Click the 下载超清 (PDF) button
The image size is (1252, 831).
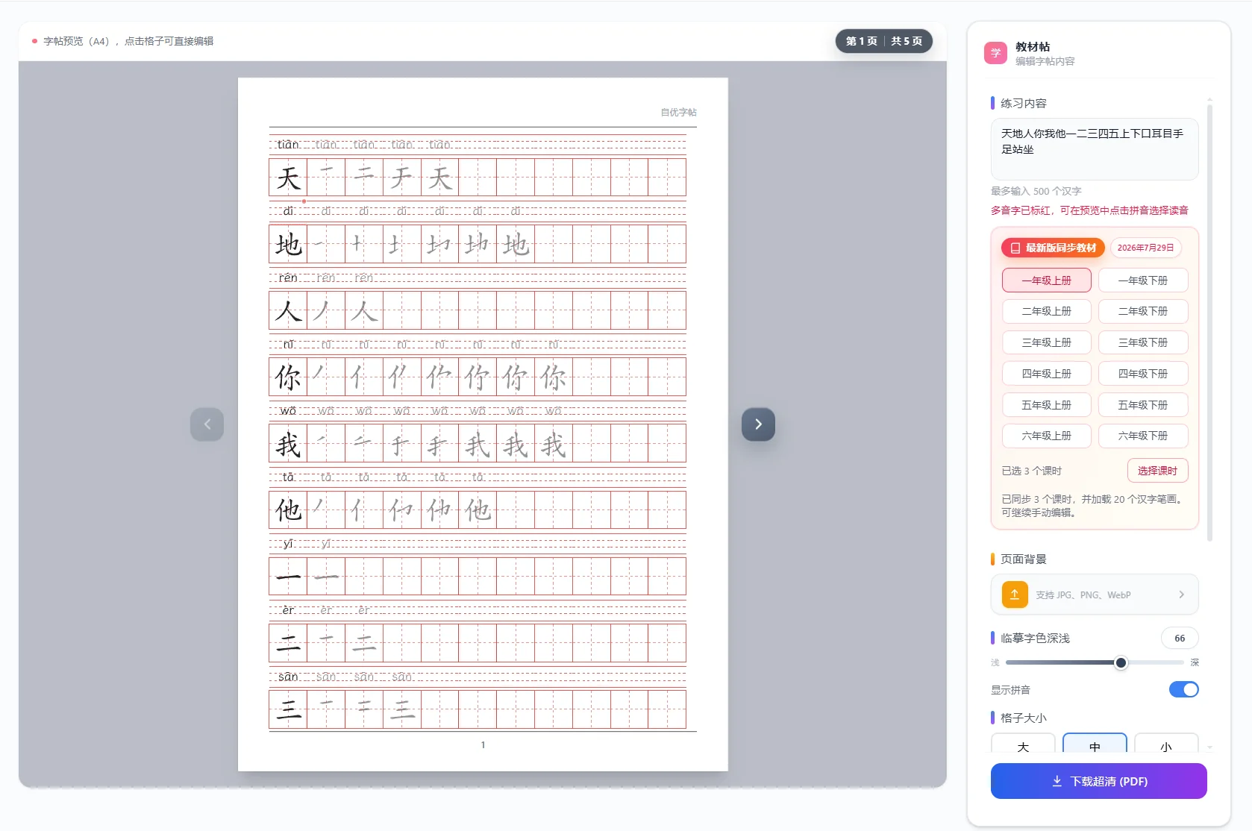(1098, 781)
